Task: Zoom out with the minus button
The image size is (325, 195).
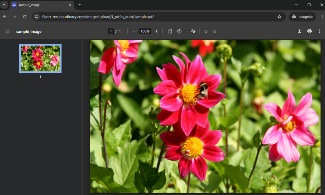Action: 133,31
